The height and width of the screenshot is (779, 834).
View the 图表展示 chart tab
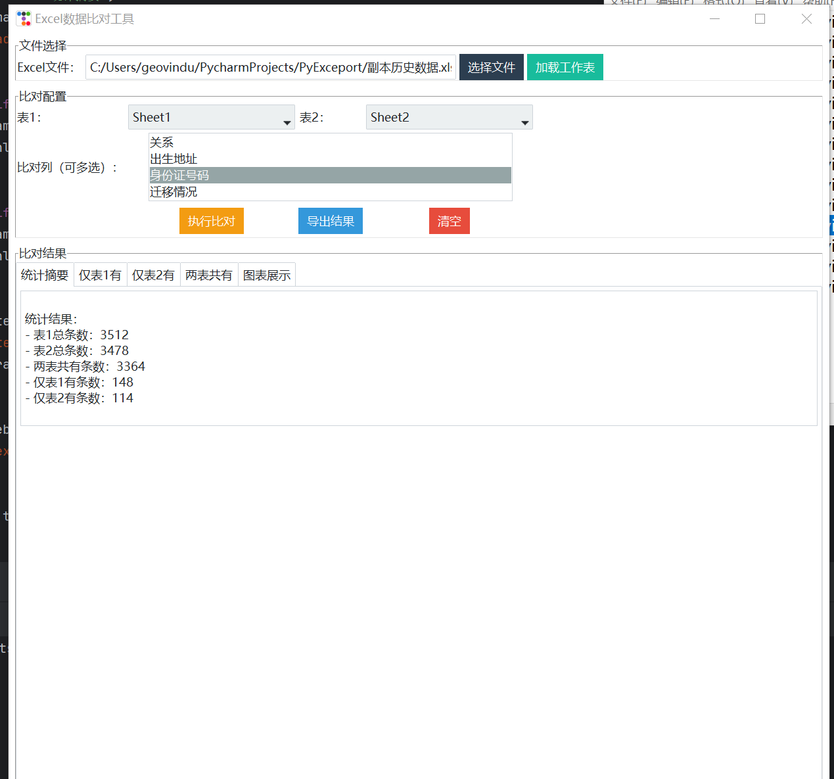pos(266,275)
